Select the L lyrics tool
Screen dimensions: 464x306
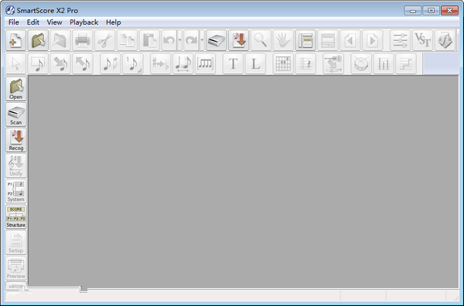(255, 63)
